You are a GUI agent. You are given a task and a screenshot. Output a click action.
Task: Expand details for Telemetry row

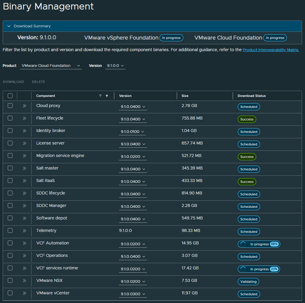pyautogui.click(x=24, y=231)
